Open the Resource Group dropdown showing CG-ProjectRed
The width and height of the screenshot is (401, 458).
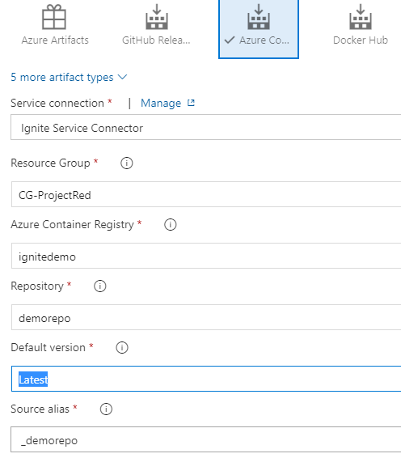(x=206, y=194)
